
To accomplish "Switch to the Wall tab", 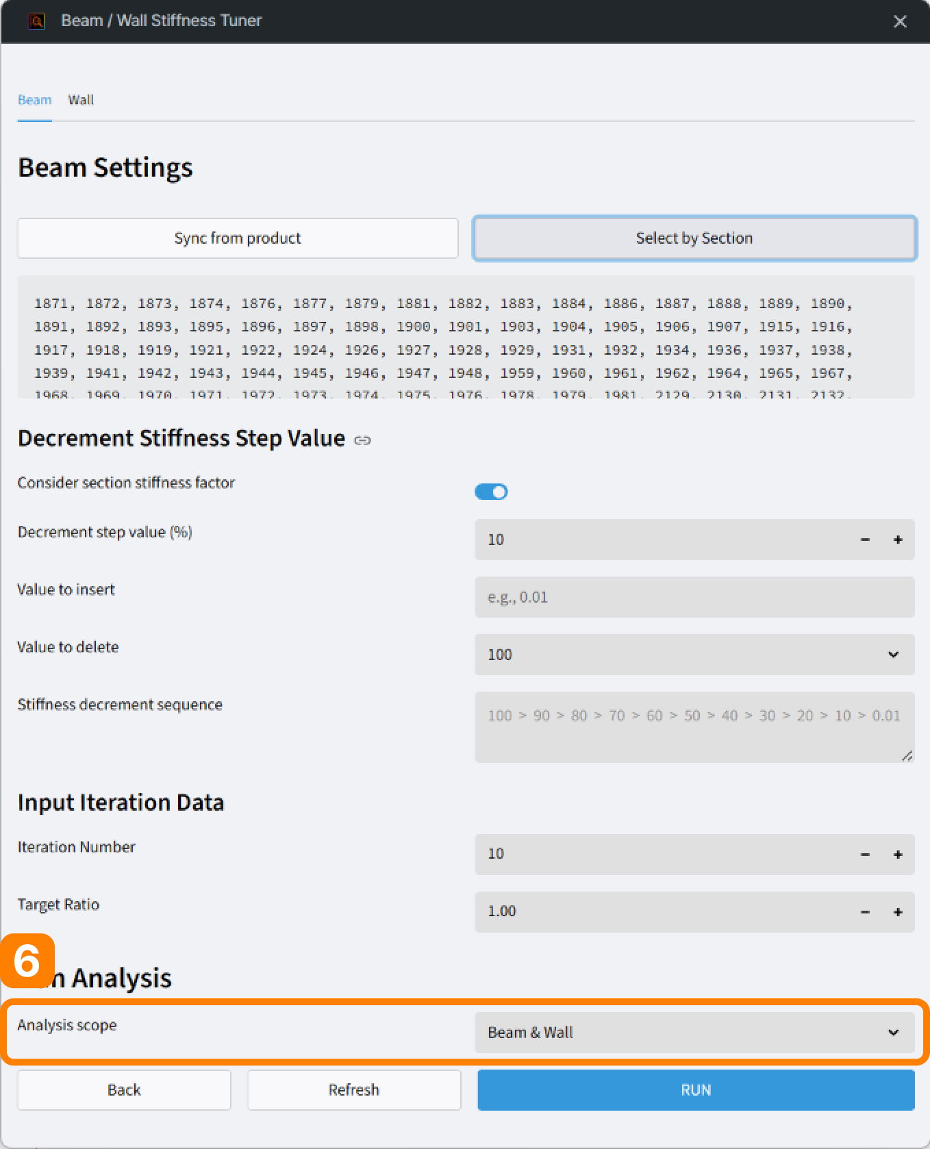I will click(81, 100).
